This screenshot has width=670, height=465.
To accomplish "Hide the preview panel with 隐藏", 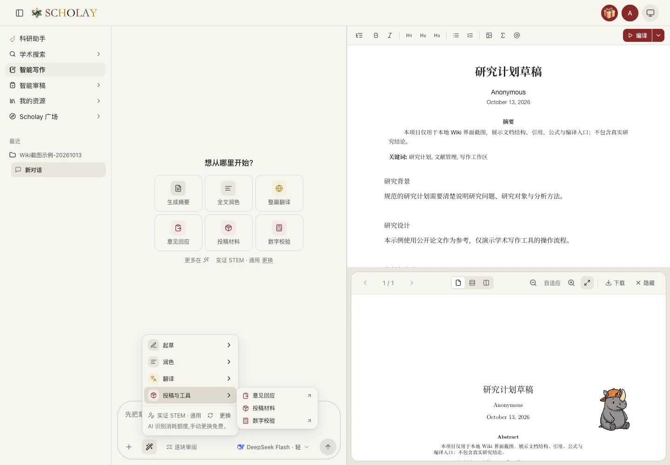I will 645,283.
